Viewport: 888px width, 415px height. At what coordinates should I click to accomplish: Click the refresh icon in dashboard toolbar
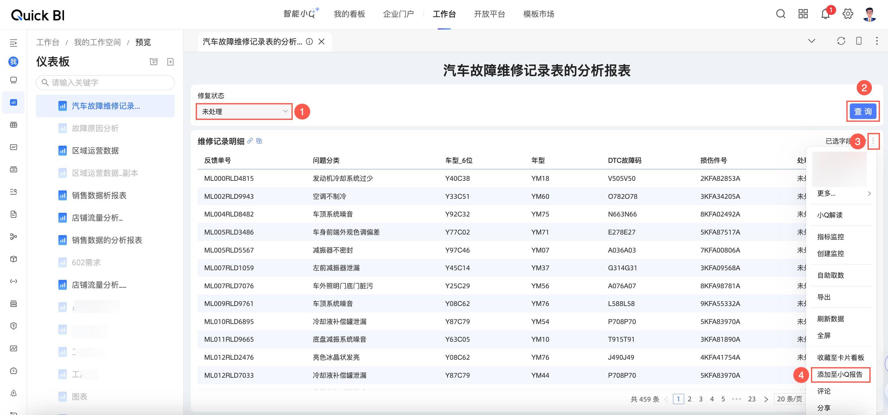pyautogui.click(x=841, y=41)
